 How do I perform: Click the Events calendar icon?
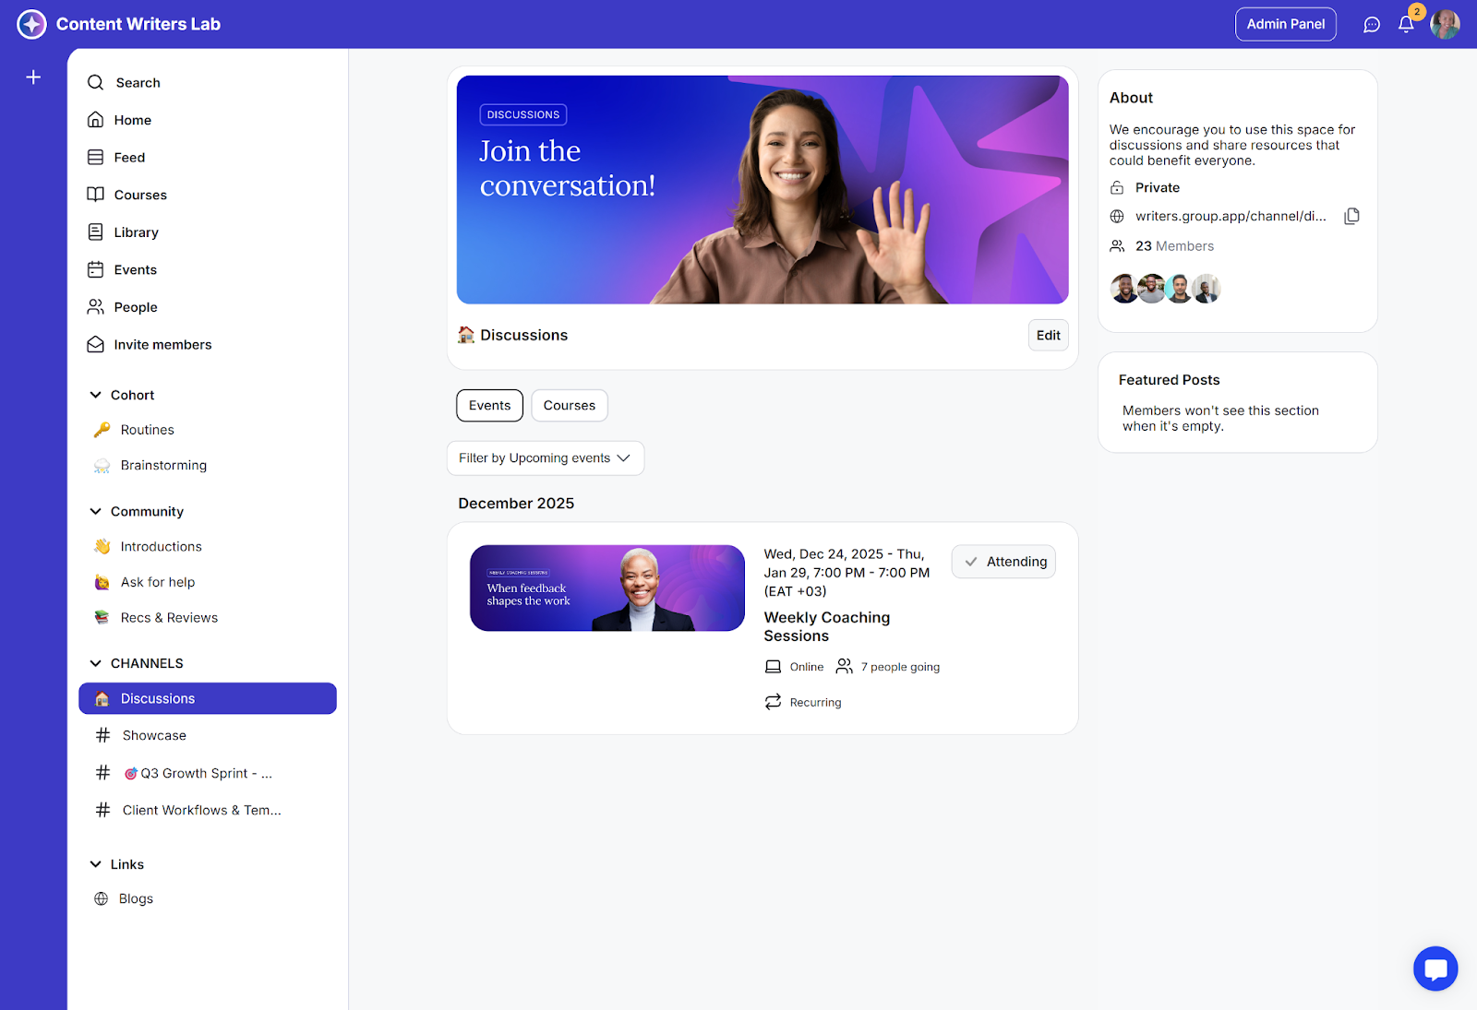click(x=95, y=269)
